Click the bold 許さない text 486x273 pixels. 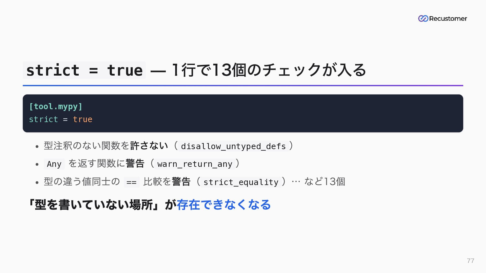[149, 146]
